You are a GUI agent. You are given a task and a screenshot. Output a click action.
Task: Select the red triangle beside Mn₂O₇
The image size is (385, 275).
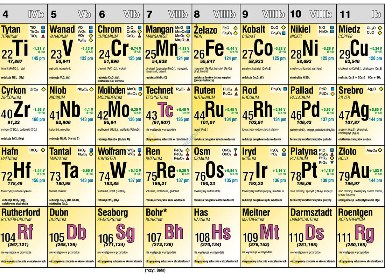(188, 40)
